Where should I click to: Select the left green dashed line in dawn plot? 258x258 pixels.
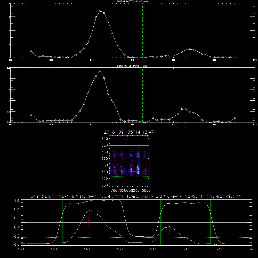[x=82, y=30]
